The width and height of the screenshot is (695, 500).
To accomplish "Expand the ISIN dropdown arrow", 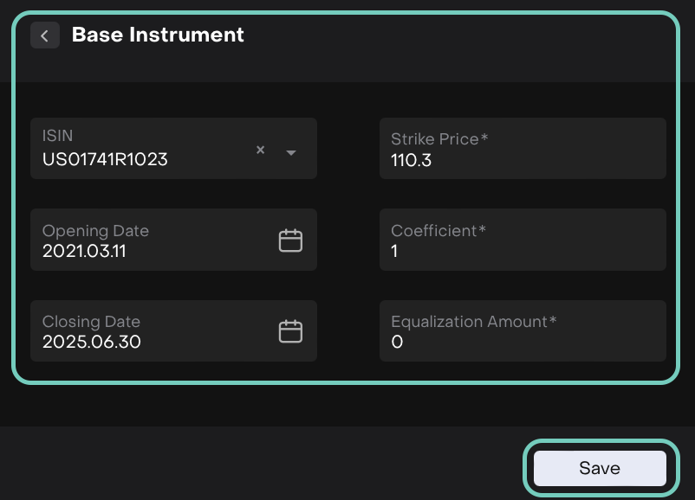I will (291, 152).
